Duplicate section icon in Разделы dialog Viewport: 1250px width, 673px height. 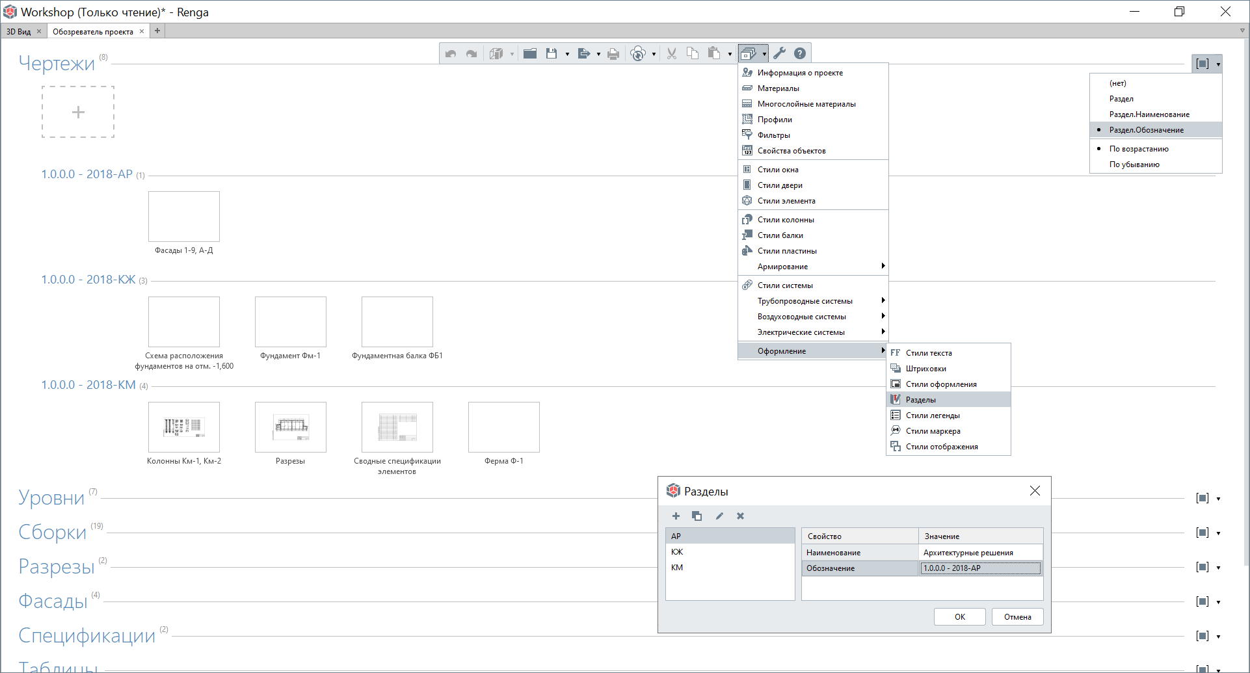point(697,516)
